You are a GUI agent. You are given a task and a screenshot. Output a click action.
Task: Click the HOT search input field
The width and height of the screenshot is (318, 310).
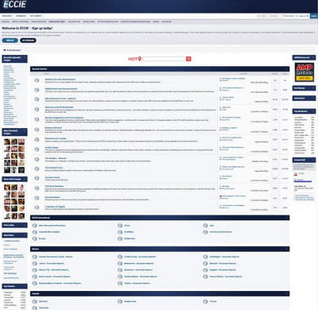[165, 59]
